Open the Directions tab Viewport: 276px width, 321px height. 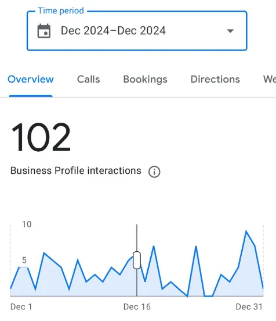point(215,79)
